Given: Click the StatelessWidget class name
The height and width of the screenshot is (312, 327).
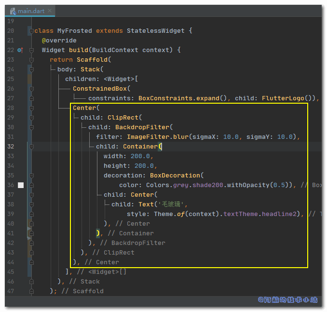Looking at the screenshot, I should 155,31.
